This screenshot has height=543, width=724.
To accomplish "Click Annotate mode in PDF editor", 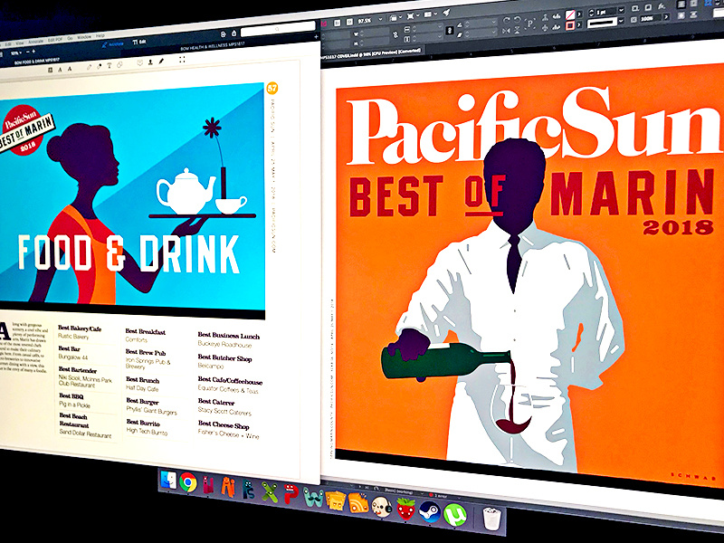I will pyautogui.click(x=113, y=44).
